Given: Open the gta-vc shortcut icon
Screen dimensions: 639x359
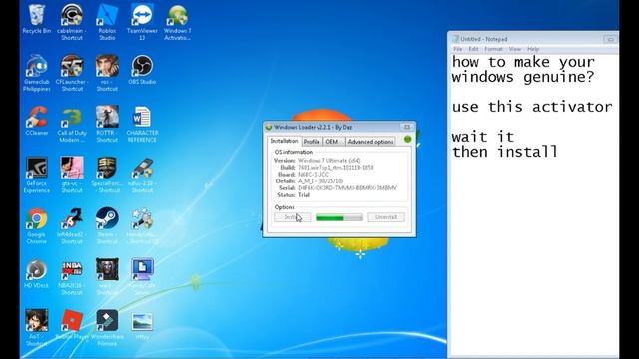Looking at the screenshot, I should [x=72, y=169].
